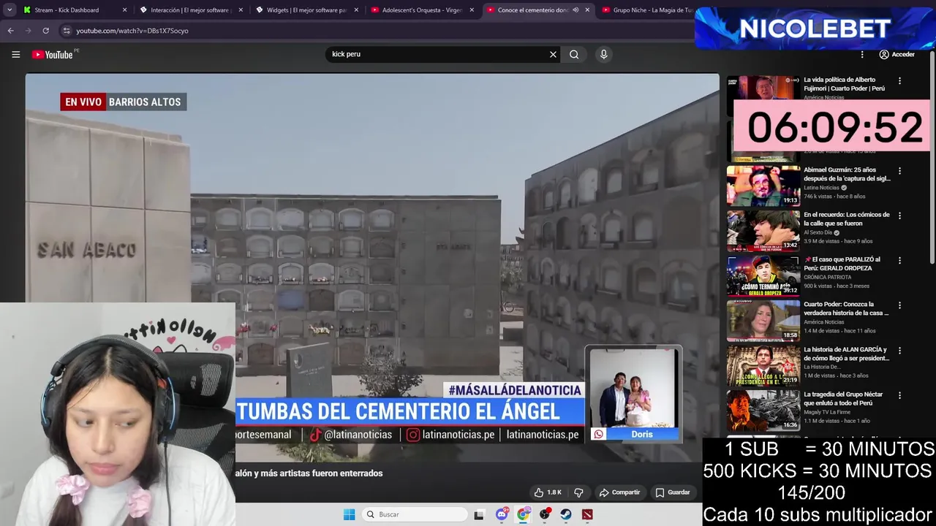The height and width of the screenshot is (526, 936).
Task: Clear the search text with the X
Action: [x=553, y=54]
